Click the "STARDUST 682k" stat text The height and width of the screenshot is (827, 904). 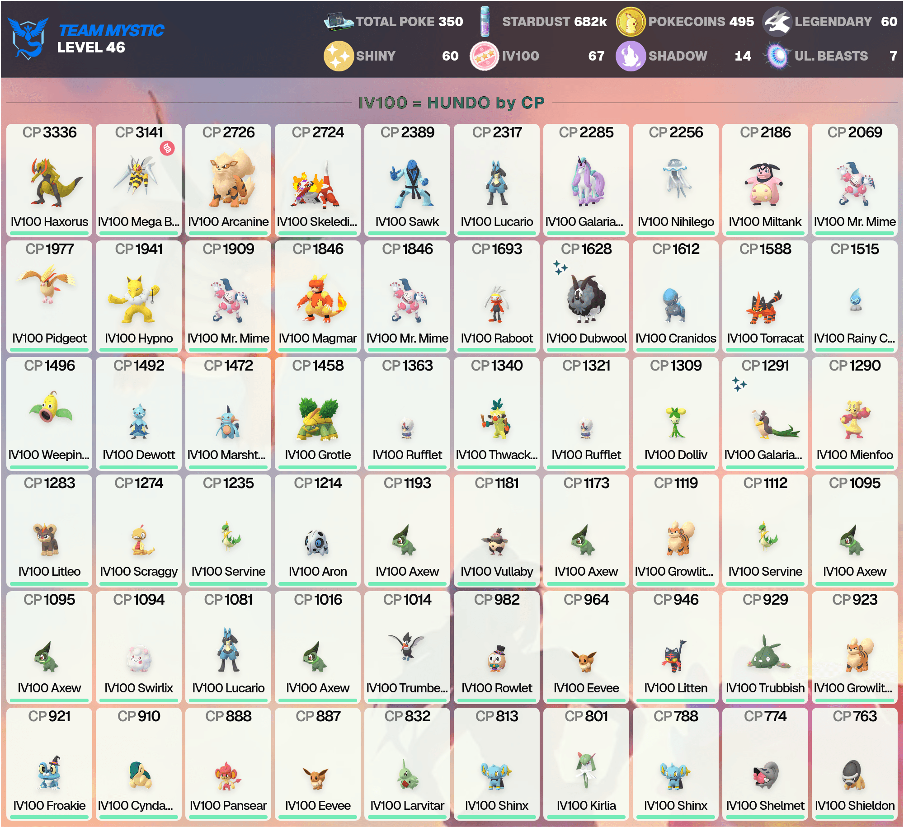click(555, 21)
